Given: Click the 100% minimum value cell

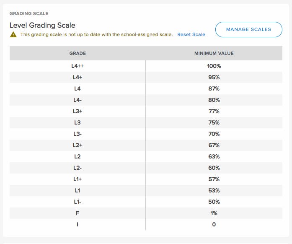Looking at the screenshot, I should tap(214, 66).
